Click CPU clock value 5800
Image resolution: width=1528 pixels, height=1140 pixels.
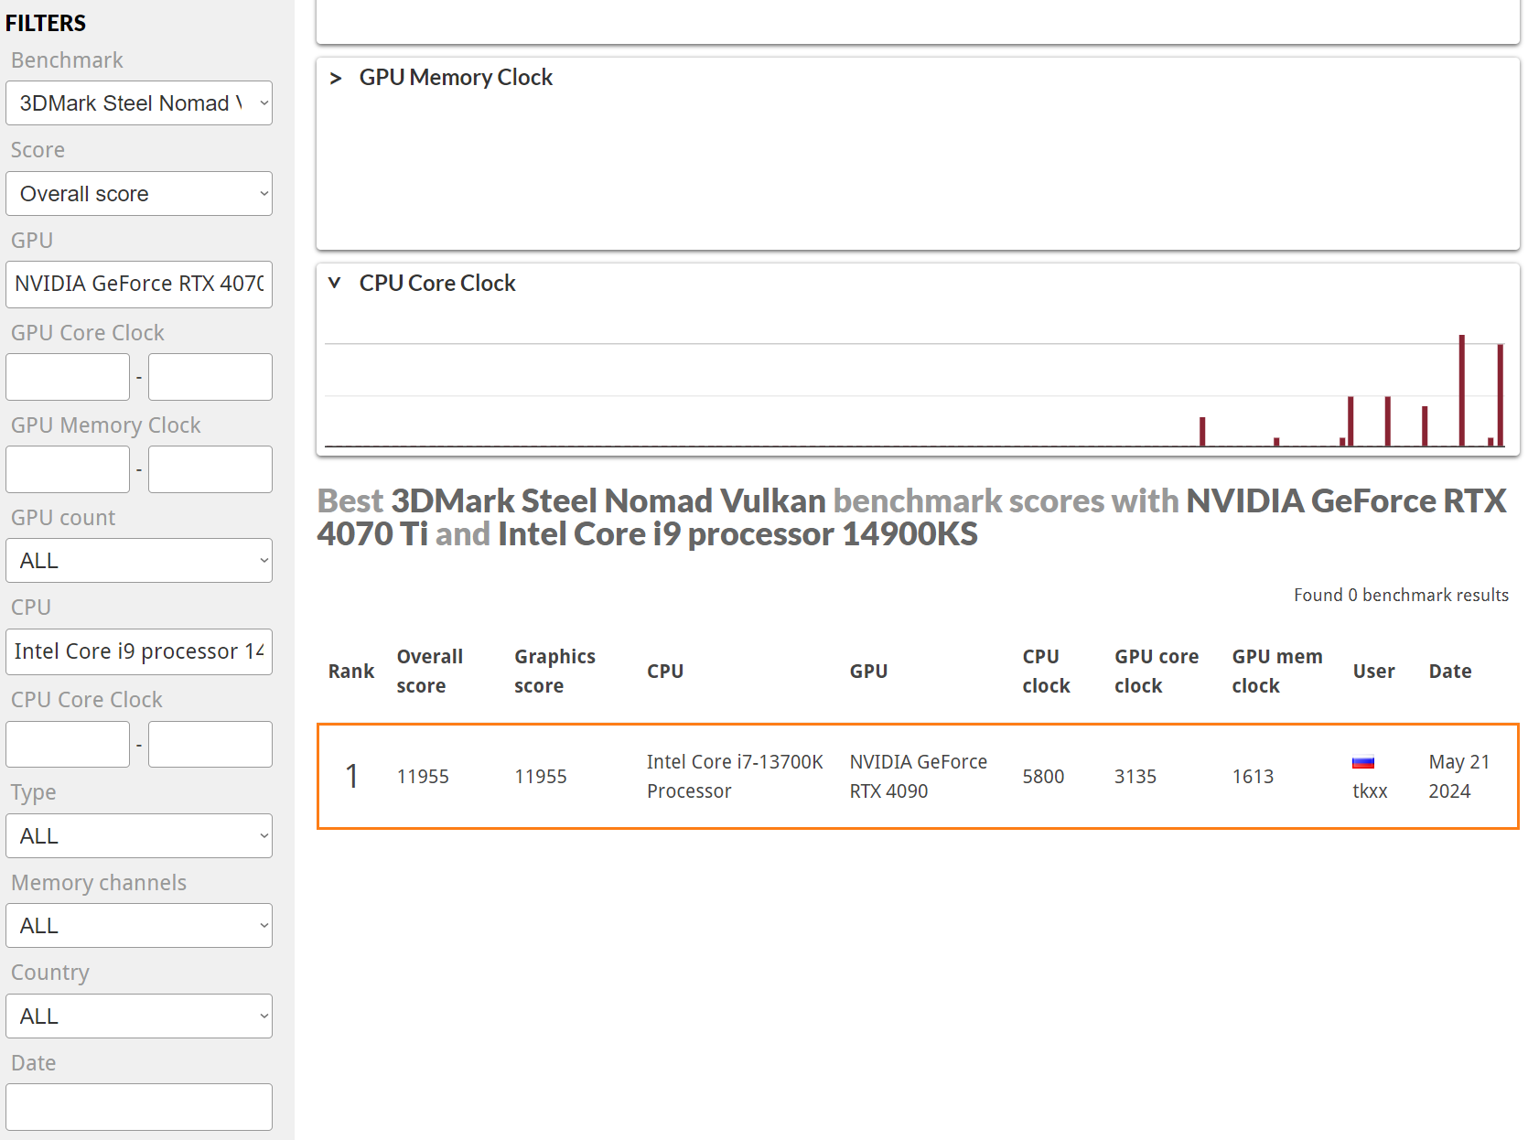tap(1043, 777)
